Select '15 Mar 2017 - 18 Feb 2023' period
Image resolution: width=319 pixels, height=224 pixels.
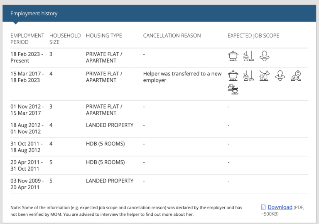click(27, 77)
